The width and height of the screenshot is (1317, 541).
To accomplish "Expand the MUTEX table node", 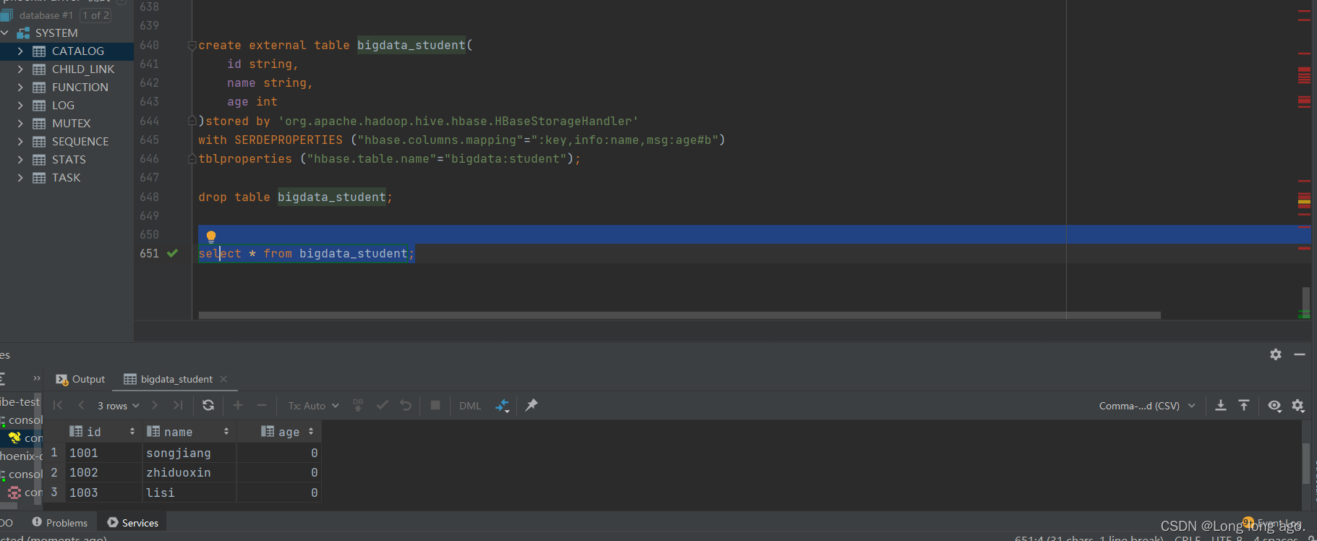I will [20, 124].
